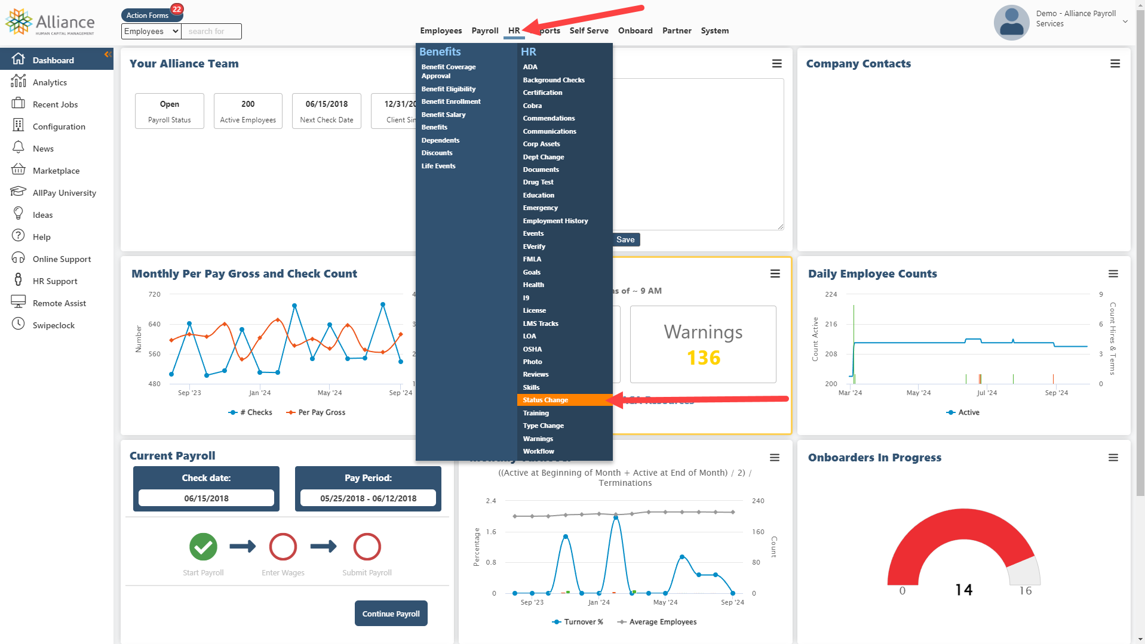Click the Dashboard home icon
This screenshot has width=1145, height=644.
(x=19, y=59)
